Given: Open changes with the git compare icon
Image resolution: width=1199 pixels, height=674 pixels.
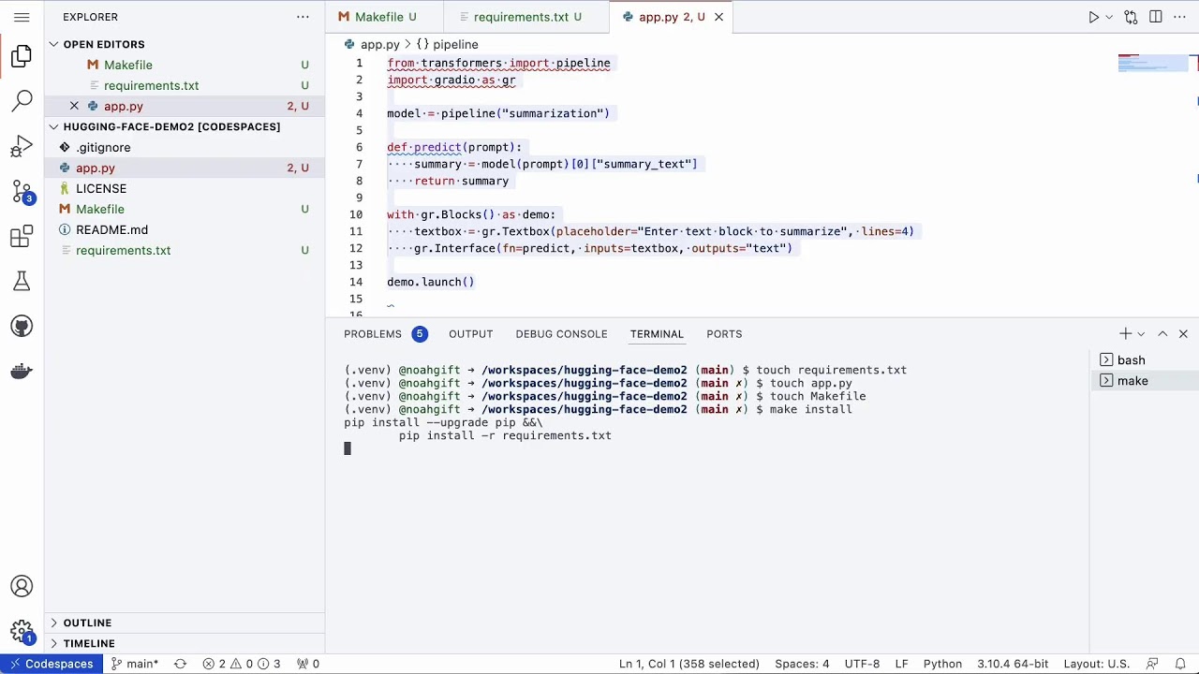Looking at the screenshot, I should point(1131,17).
